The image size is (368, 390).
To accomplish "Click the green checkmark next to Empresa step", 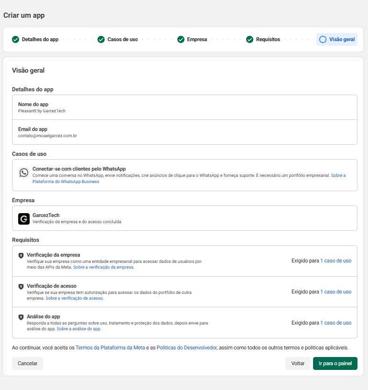I will pyautogui.click(x=181, y=39).
